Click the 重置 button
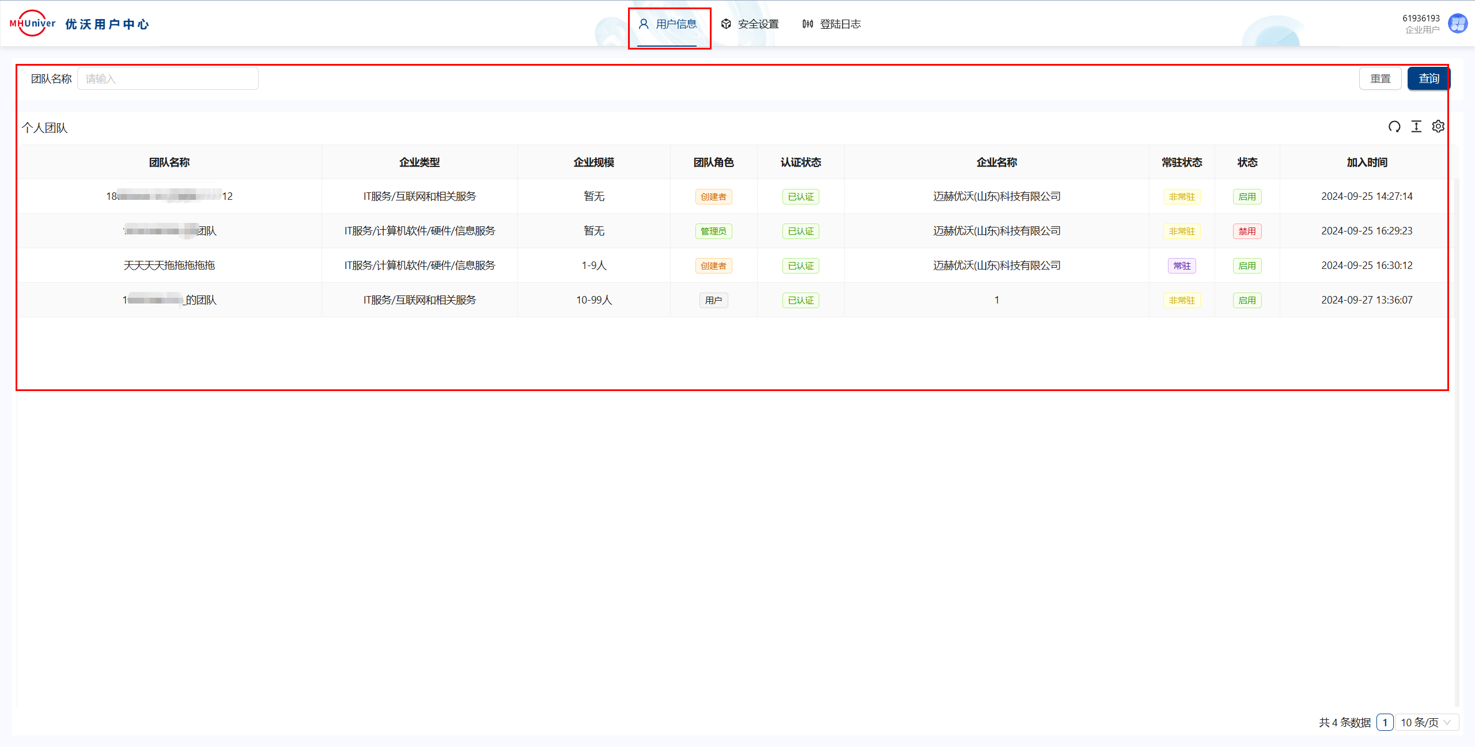1475x747 pixels. 1380,78
